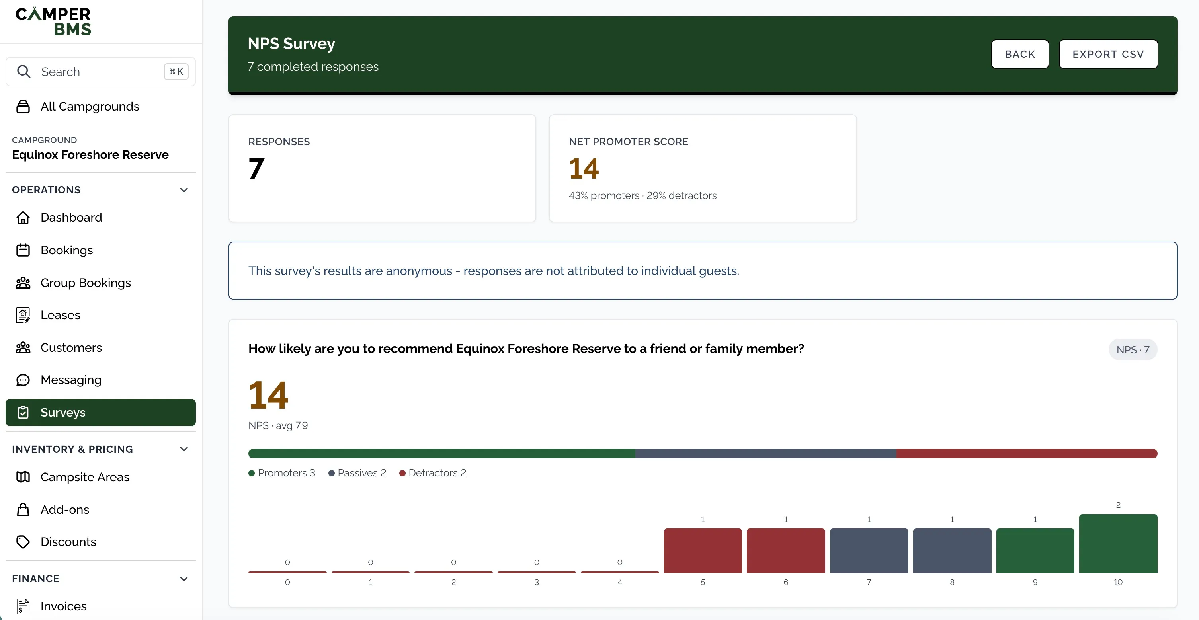This screenshot has height=620, width=1199.
Task: Open Bookings in sidebar
Action: [x=101, y=250]
